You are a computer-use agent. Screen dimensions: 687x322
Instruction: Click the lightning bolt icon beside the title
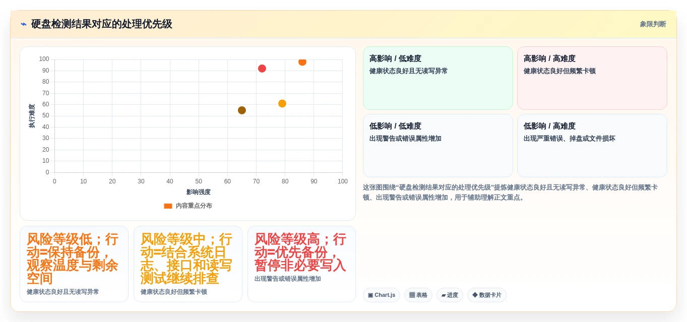point(24,24)
